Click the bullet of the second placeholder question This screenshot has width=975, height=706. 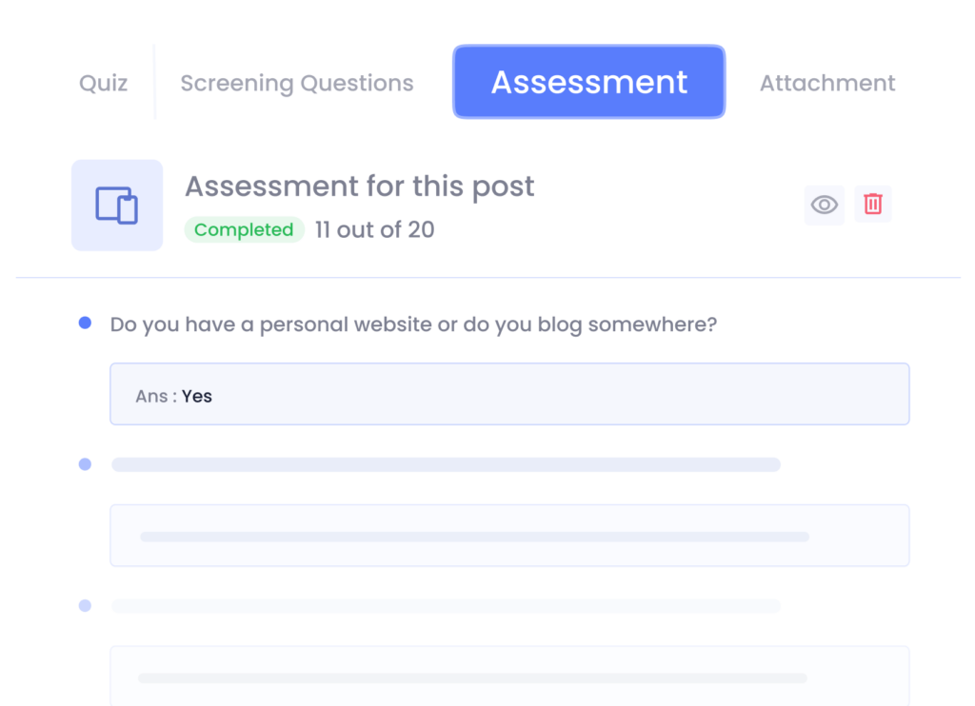click(85, 464)
